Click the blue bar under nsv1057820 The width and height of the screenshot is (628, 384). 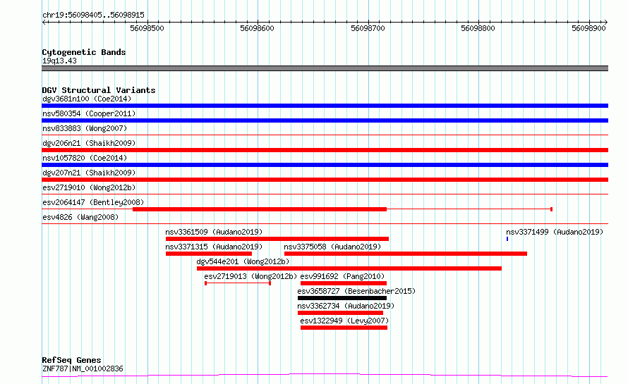pos(325,165)
